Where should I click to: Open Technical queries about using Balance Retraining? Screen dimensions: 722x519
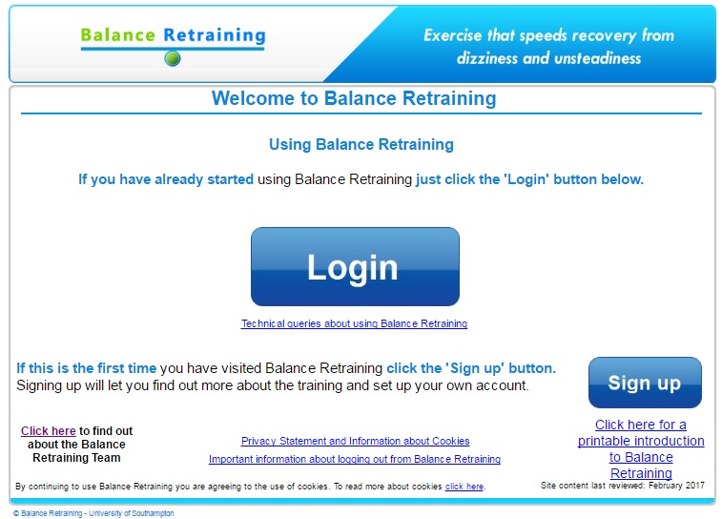pyautogui.click(x=354, y=324)
